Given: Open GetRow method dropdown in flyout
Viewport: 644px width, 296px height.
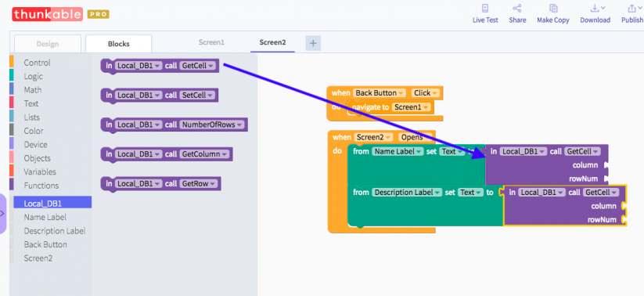Looking at the screenshot, I should coord(199,184).
